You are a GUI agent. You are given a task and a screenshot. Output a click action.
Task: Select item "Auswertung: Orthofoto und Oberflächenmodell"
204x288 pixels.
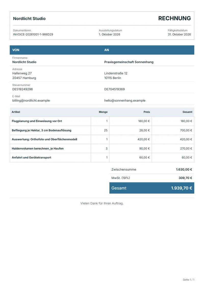click(45, 139)
